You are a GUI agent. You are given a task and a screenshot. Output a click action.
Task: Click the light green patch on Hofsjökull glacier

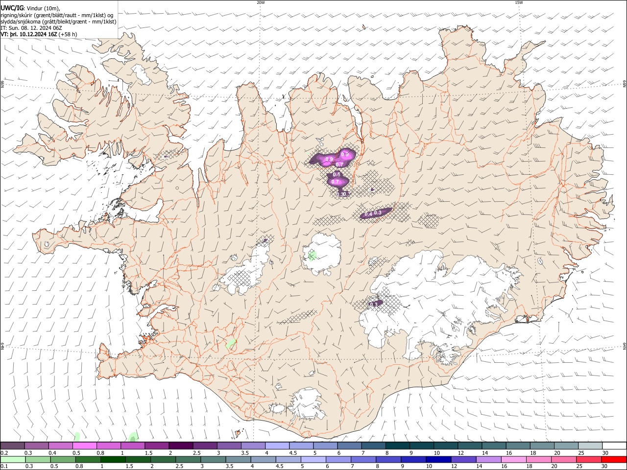pyautogui.click(x=312, y=256)
